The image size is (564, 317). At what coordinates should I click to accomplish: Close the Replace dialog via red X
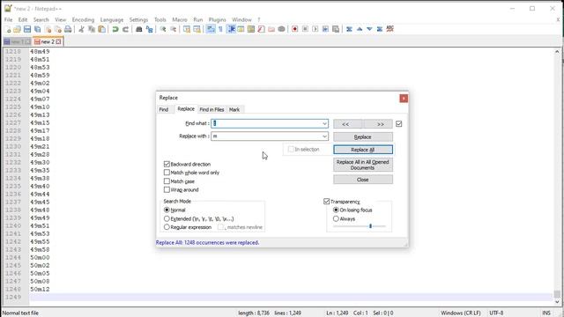404,98
